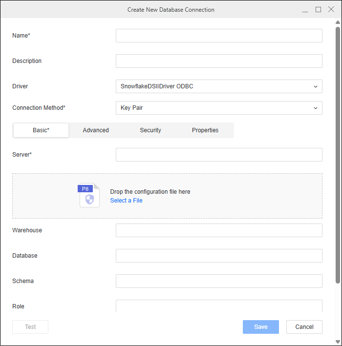
Task: Click the Test button
Action: tap(30, 327)
